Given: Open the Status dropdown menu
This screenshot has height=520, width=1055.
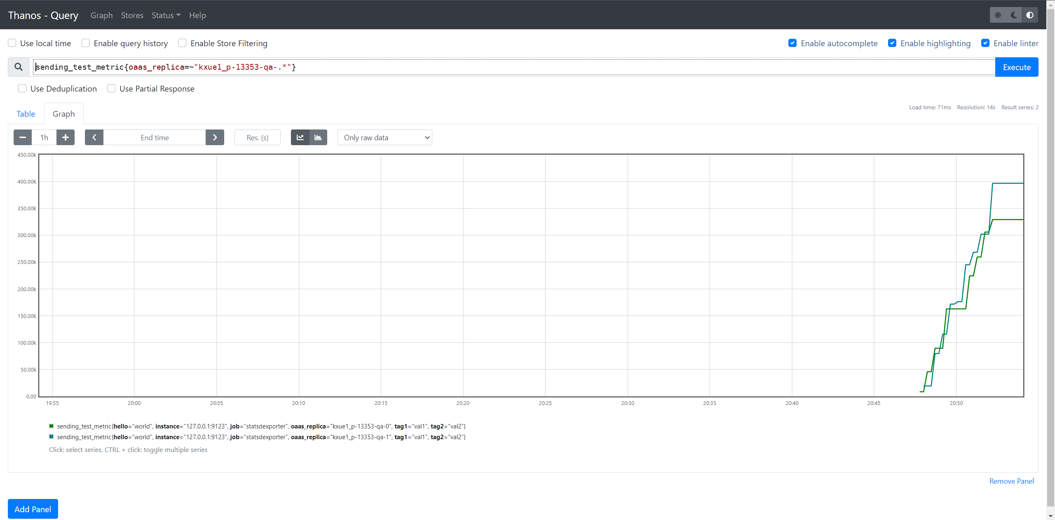Looking at the screenshot, I should (x=165, y=15).
